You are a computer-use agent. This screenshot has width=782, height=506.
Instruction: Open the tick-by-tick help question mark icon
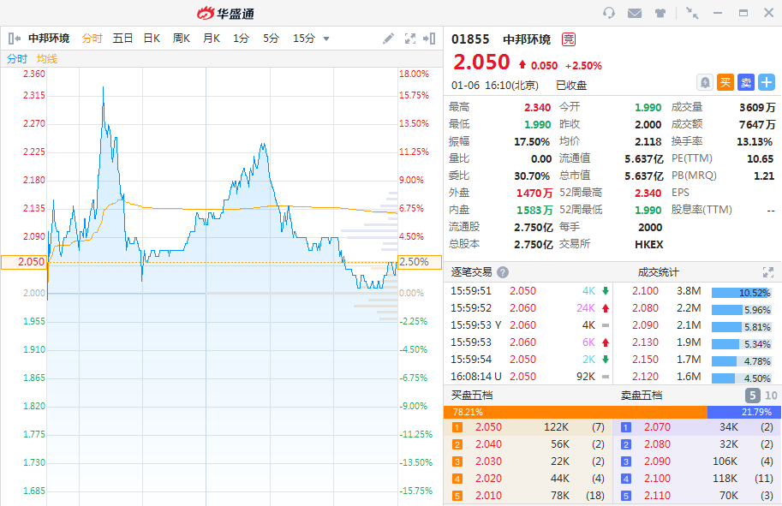point(503,272)
